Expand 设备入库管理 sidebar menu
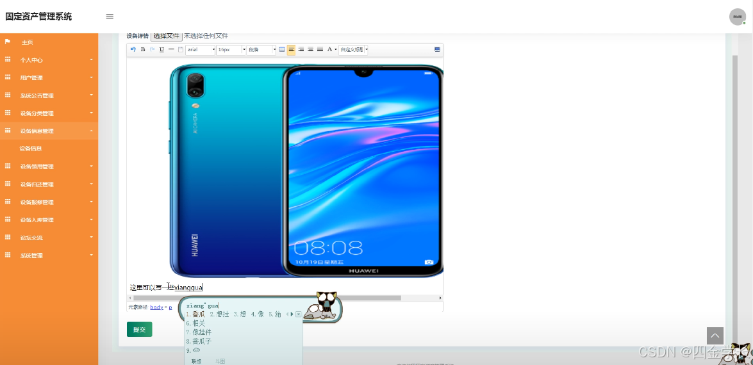The image size is (753, 365). [x=49, y=220]
